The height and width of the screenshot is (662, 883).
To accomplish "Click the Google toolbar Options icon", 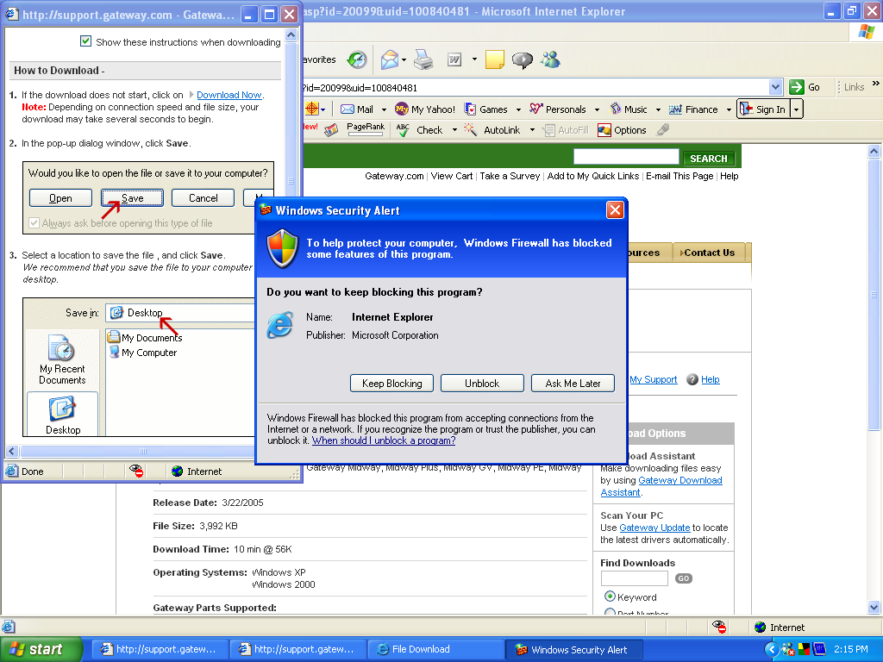I will (604, 130).
